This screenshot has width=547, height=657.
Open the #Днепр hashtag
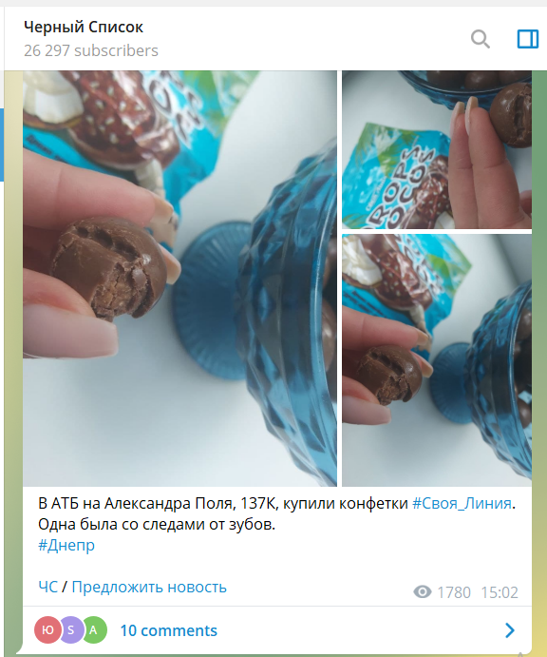(66, 545)
